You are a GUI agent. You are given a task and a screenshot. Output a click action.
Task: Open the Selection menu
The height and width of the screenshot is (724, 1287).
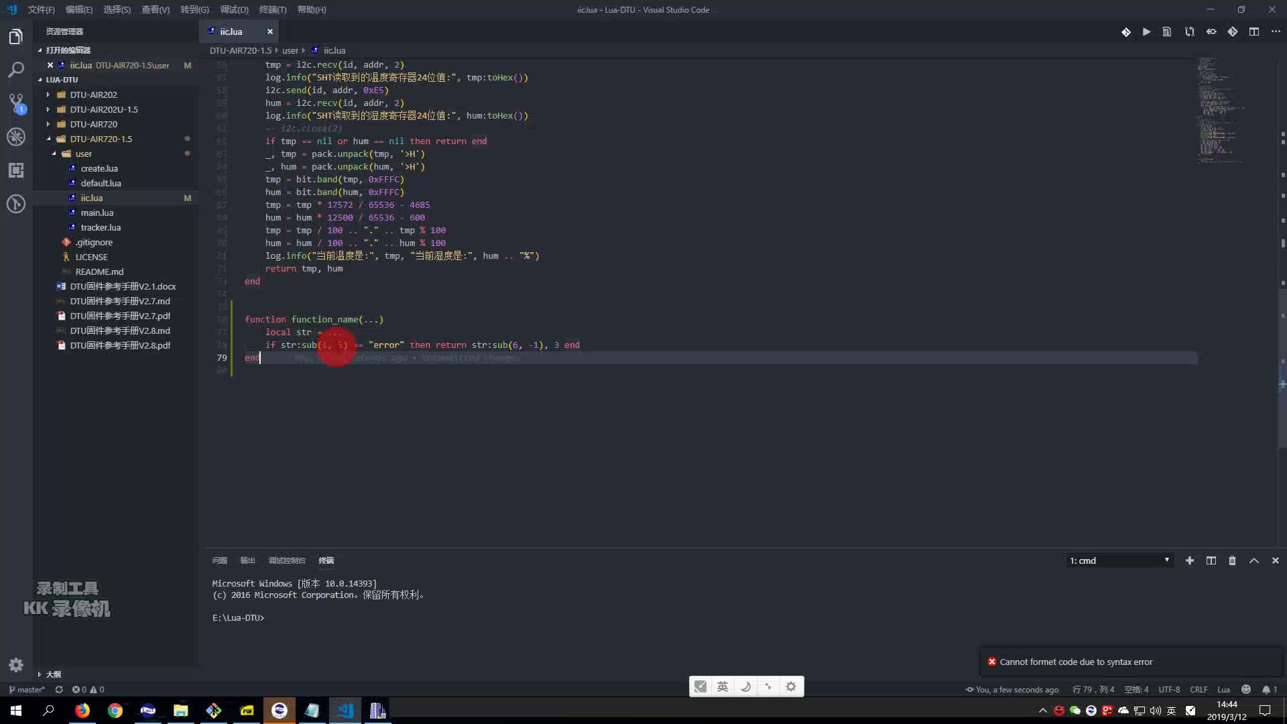point(117,9)
